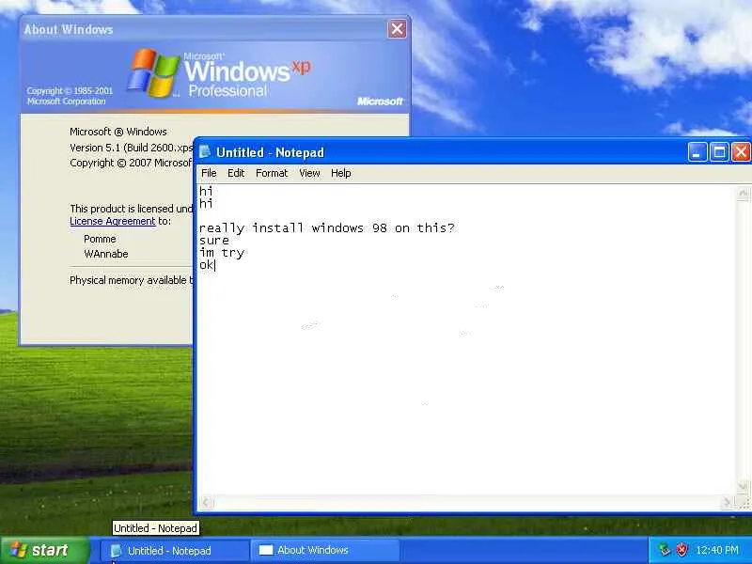The height and width of the screenshot is (564, 752).
Task: Click the Notepad vertical scrollbar up arrow
Action: (743, 194)
